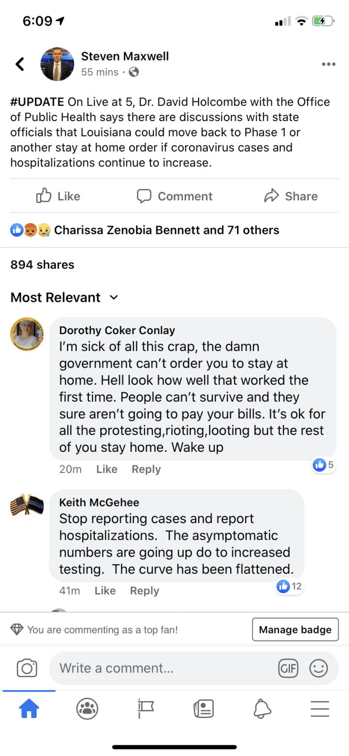
Task: Reply to Keith McGehee's comment
Action: coord(145,591)
